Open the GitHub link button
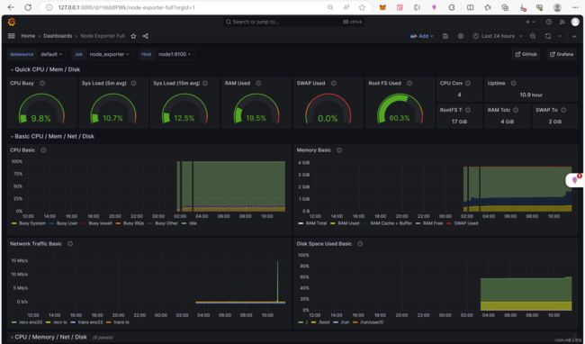Viewport: 585px width, 344px height. pyautogui.click(x=526, y=54)
